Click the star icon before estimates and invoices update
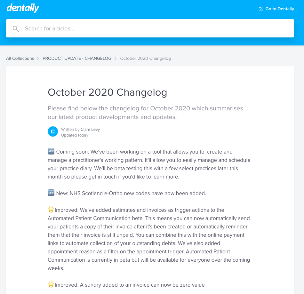Screen dimensions: 304x294 (x=51, y=210)
